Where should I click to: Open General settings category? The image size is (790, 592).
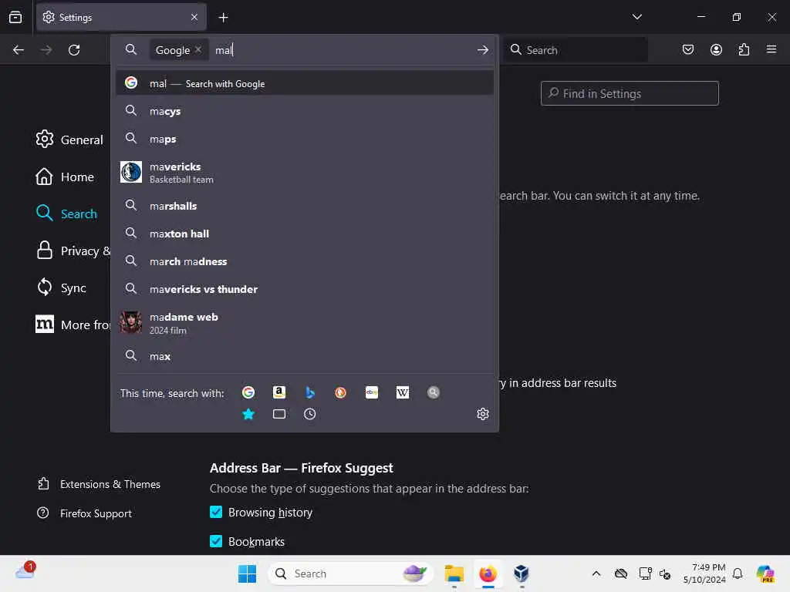point(69,140)
